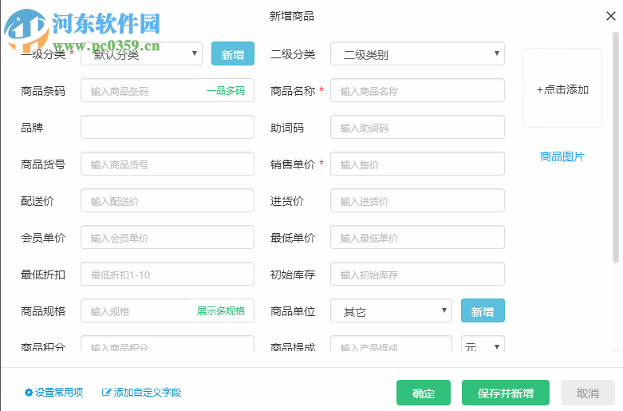Click 新增 button next to 一级分类
This screenshot has height=411, width=623.
tap(233, 53)
